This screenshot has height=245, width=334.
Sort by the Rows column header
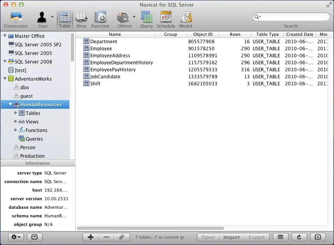[x=235, y=34]
